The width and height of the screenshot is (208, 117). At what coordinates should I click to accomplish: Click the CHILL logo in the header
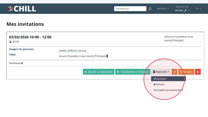pos(22,9)
